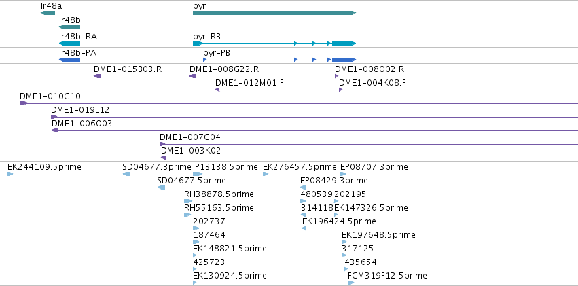Select the pyr gene bar

(274, 13)
